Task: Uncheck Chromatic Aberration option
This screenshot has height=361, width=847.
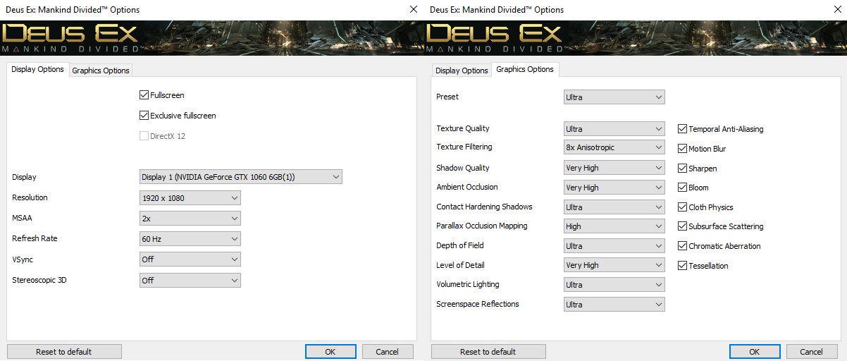Action: (682, 246)
